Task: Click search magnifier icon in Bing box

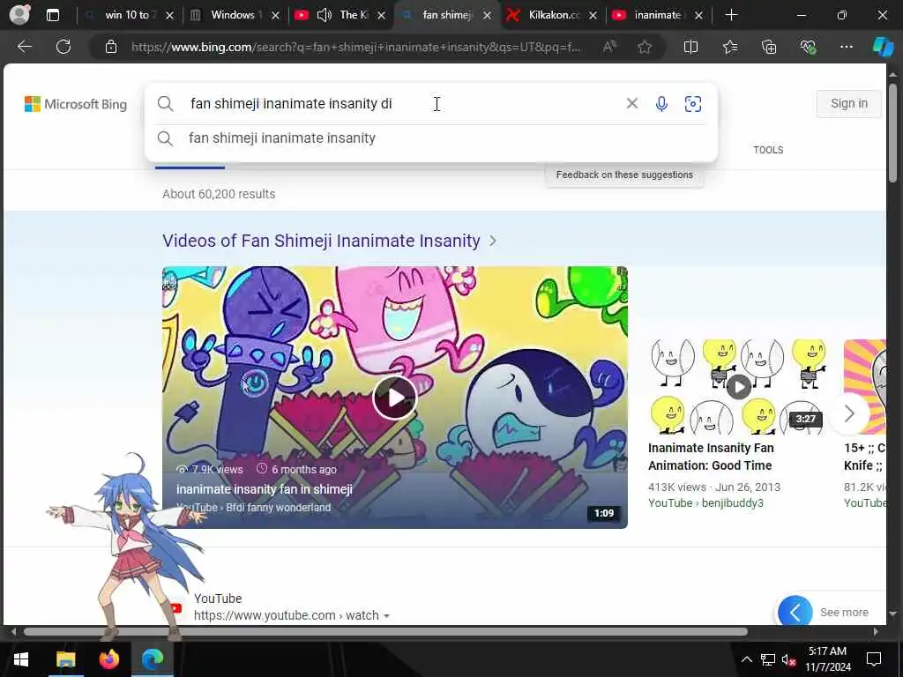Action: (165, 104)
